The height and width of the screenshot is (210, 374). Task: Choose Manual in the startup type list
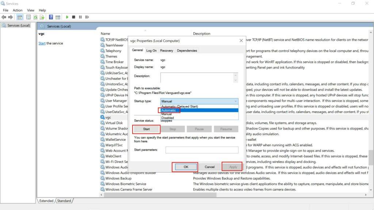point(199,114)
